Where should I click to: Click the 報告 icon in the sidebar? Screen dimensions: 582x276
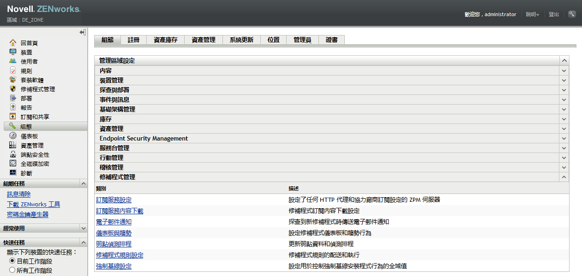(13, 107)
